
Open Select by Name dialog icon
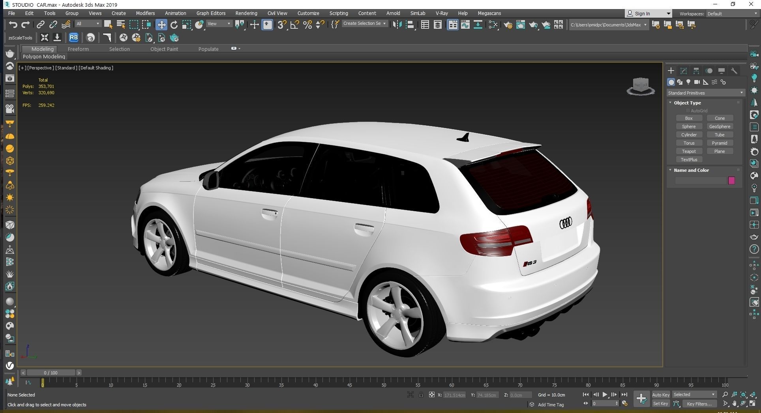click(x=121, y=25)
